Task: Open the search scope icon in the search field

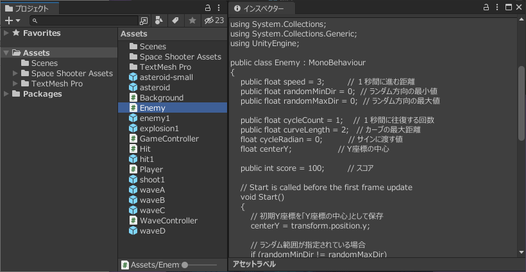Action: 144,20
